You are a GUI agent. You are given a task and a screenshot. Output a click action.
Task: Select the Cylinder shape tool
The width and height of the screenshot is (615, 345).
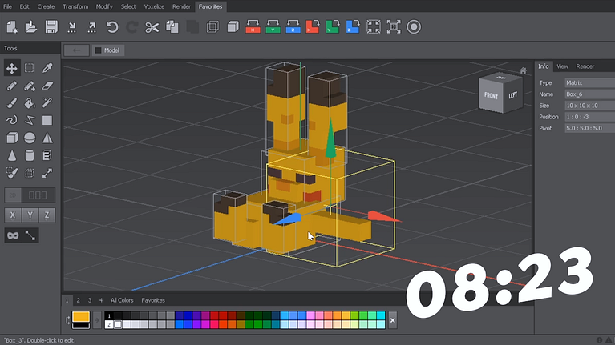[x=30, y=155]
